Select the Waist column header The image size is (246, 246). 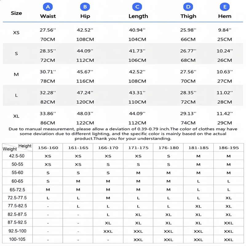pos(48,16)
